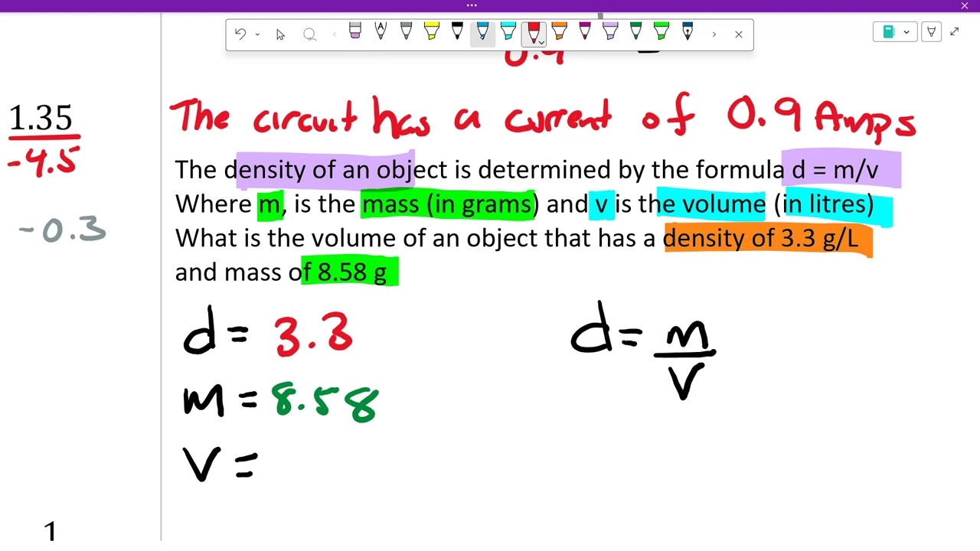Open red pen options dropdown chevron
Image resolution: width=980 pixels, height=551 pixels.
coord(540,43)
